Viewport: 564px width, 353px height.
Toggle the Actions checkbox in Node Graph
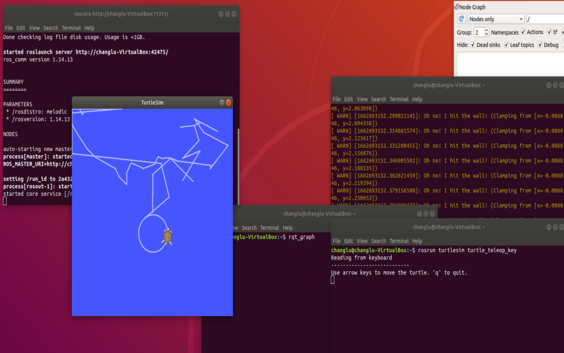[x=523, y=32]
